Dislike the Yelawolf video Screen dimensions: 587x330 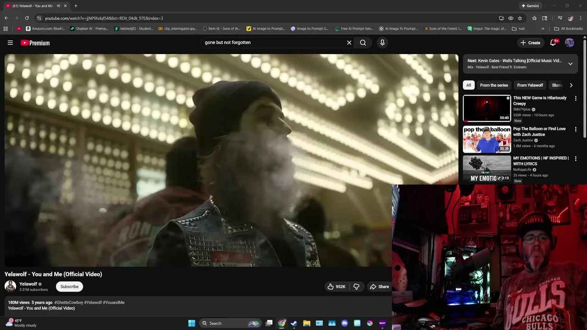pyautogui.click(x=357, y=286)
